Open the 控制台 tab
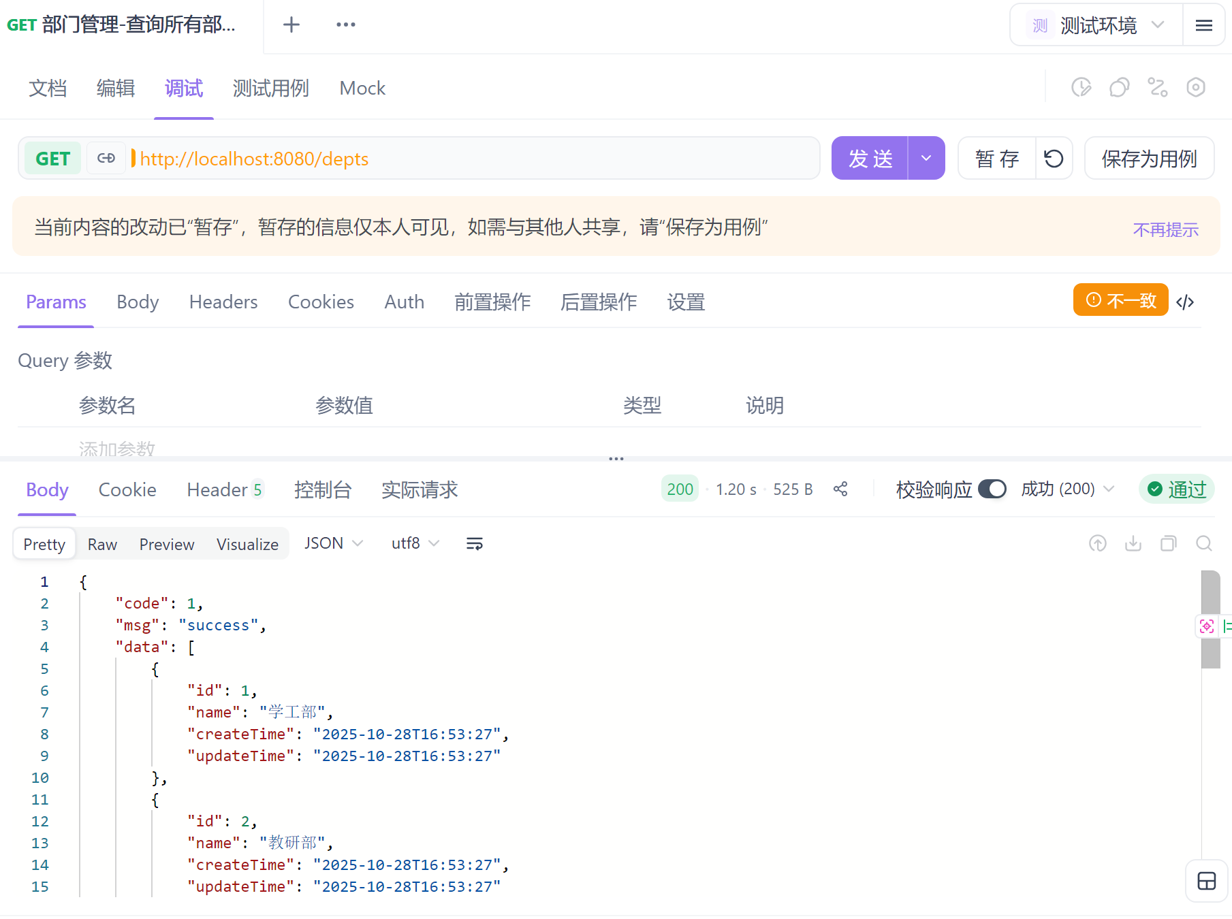The height and width of the screenshot is (919, 1232). [x=323, y=489]
